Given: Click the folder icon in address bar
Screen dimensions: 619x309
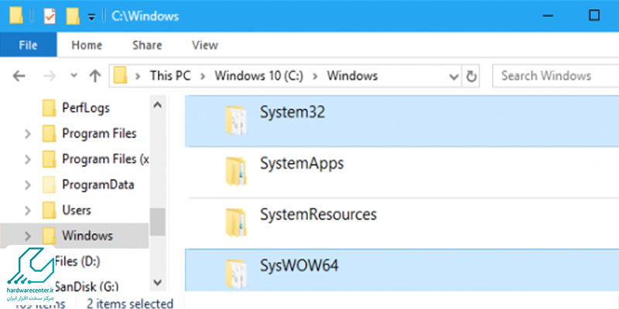Looking at the screenshot, I should point(120,75).
